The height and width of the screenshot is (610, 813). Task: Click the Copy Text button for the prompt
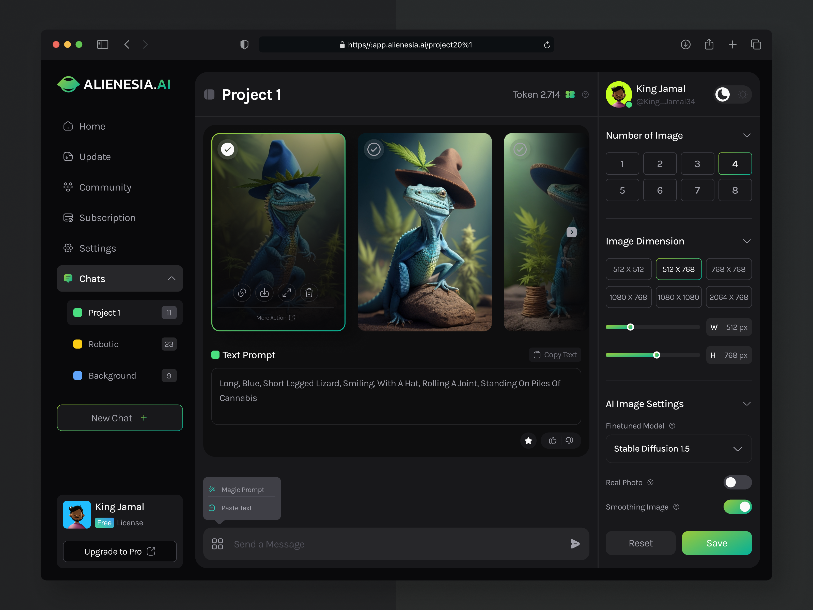tap(555, 355)
